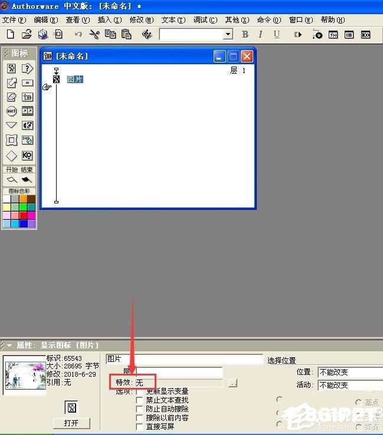Select the 基点 radio button
Image resolution: width=383 pixels, height=435 pixels.
coord(359,402)
